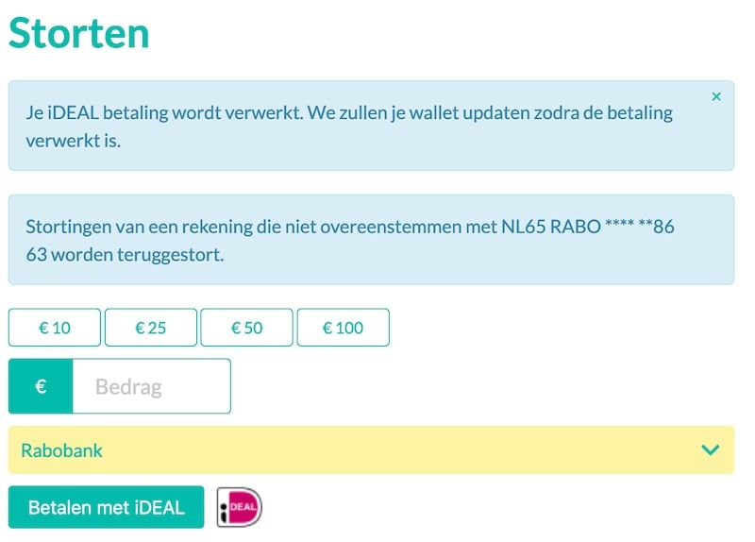755x542 pixels.
Task: Focus the Bedrag amount input field
Action: (x=151, y=386)
